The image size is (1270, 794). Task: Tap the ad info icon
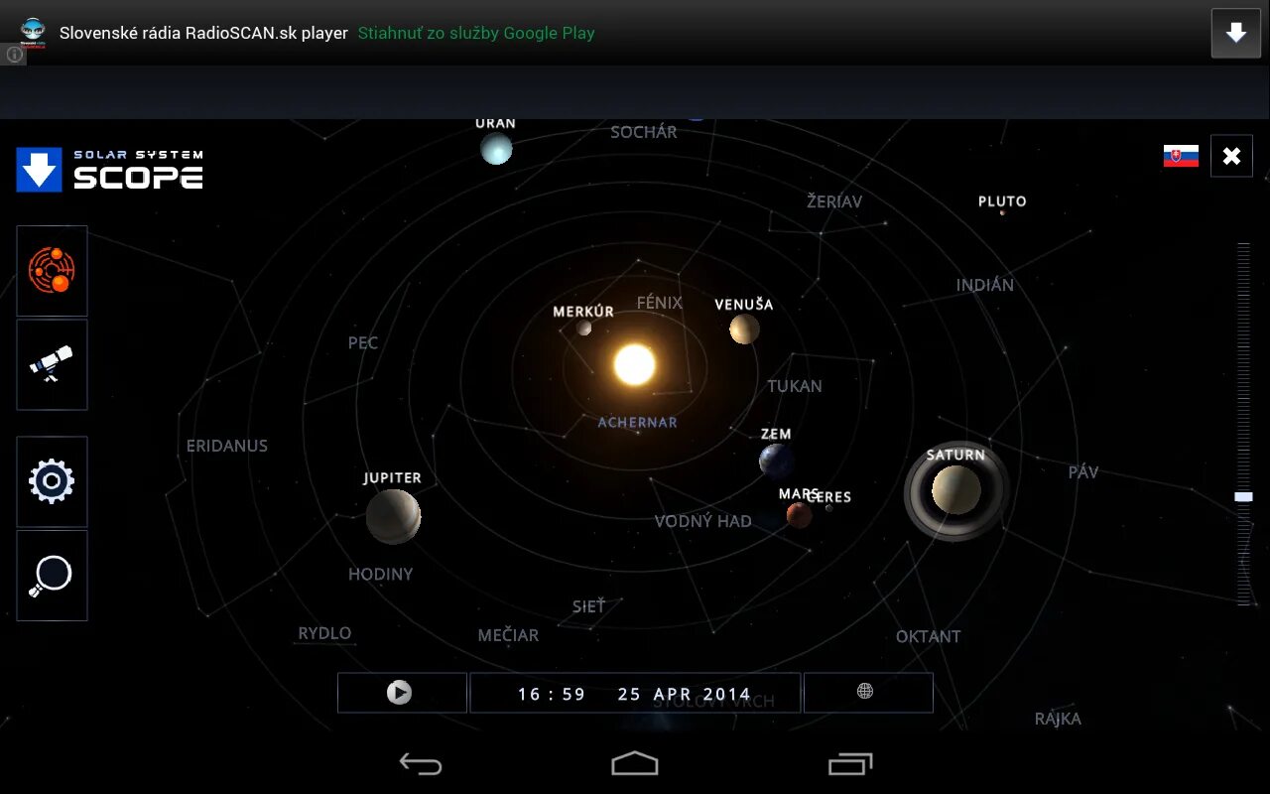(x=14, y=55)
